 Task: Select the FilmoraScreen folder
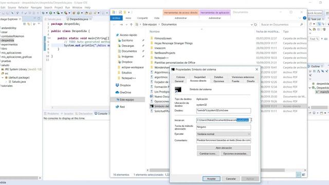click(163, 39)
